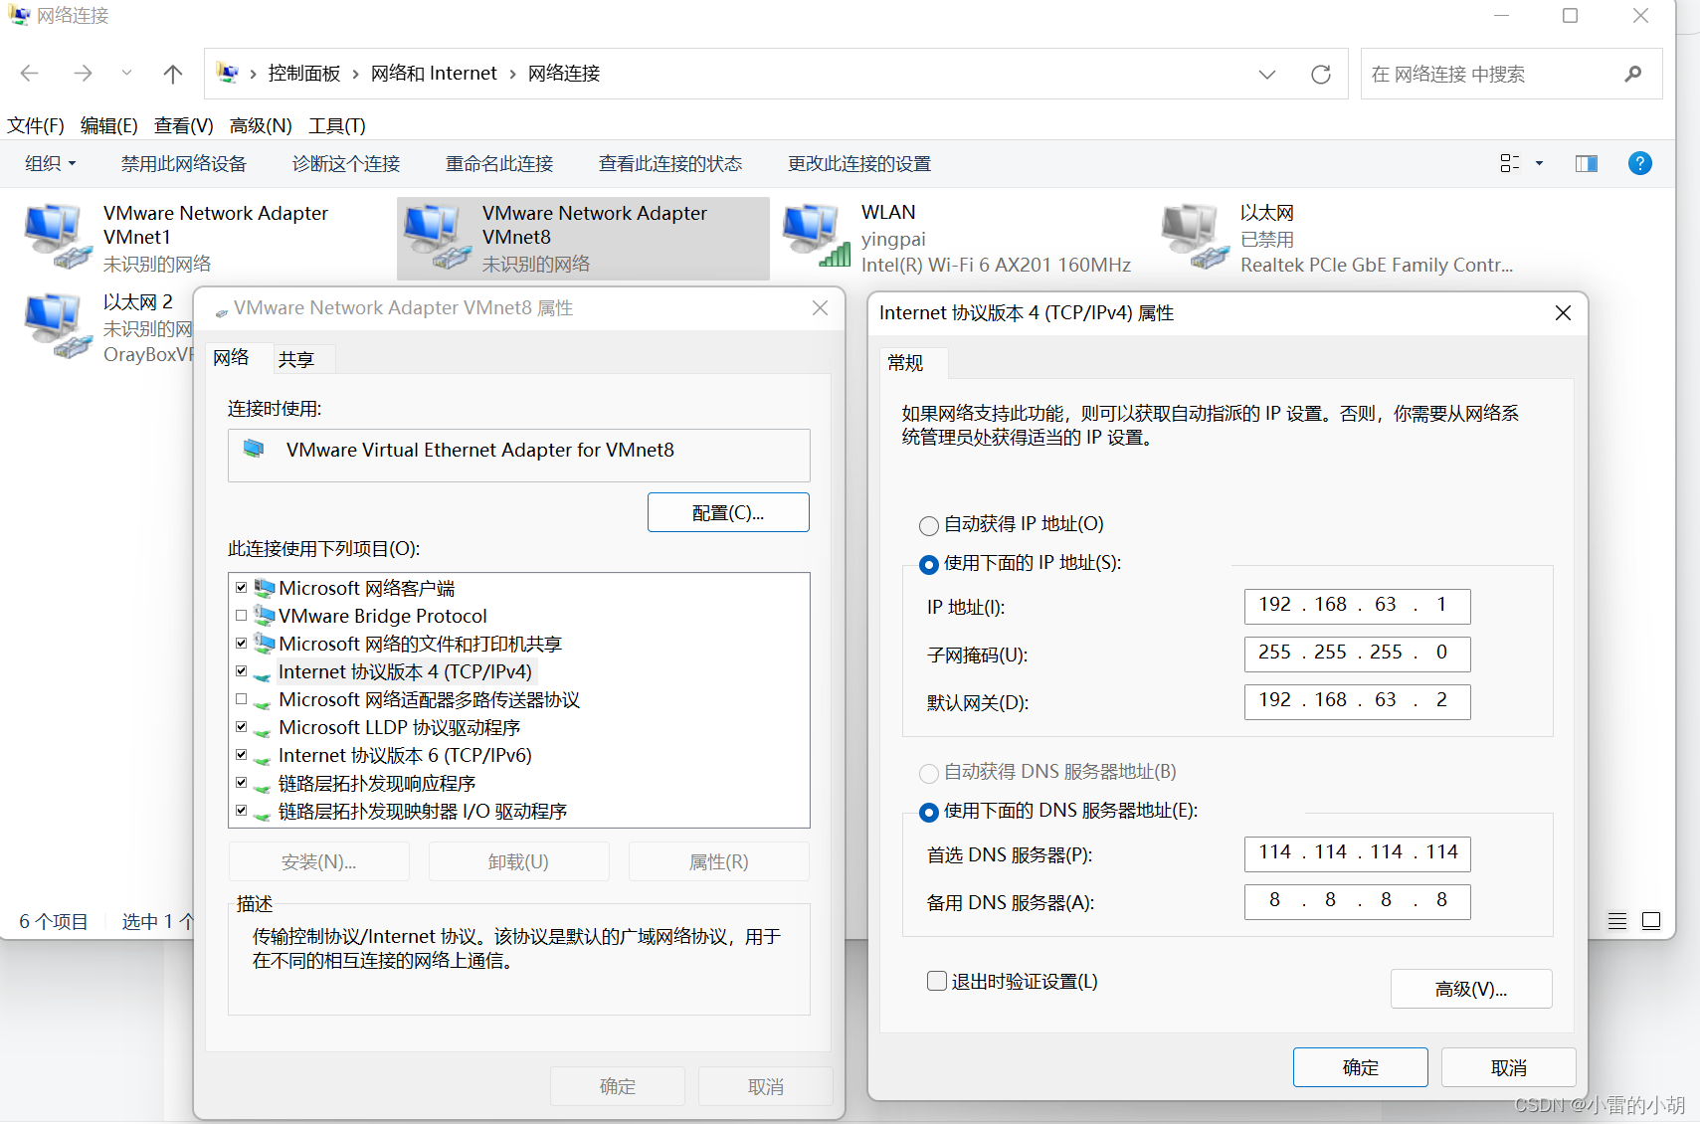Open recent locations dropdown arrow
Image resolution: width=1700 pixels, height=1124 pixels.
click(126, 73)
